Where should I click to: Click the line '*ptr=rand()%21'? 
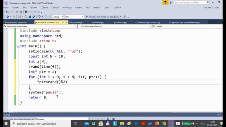pyautogui.click(x=52, y=82)
